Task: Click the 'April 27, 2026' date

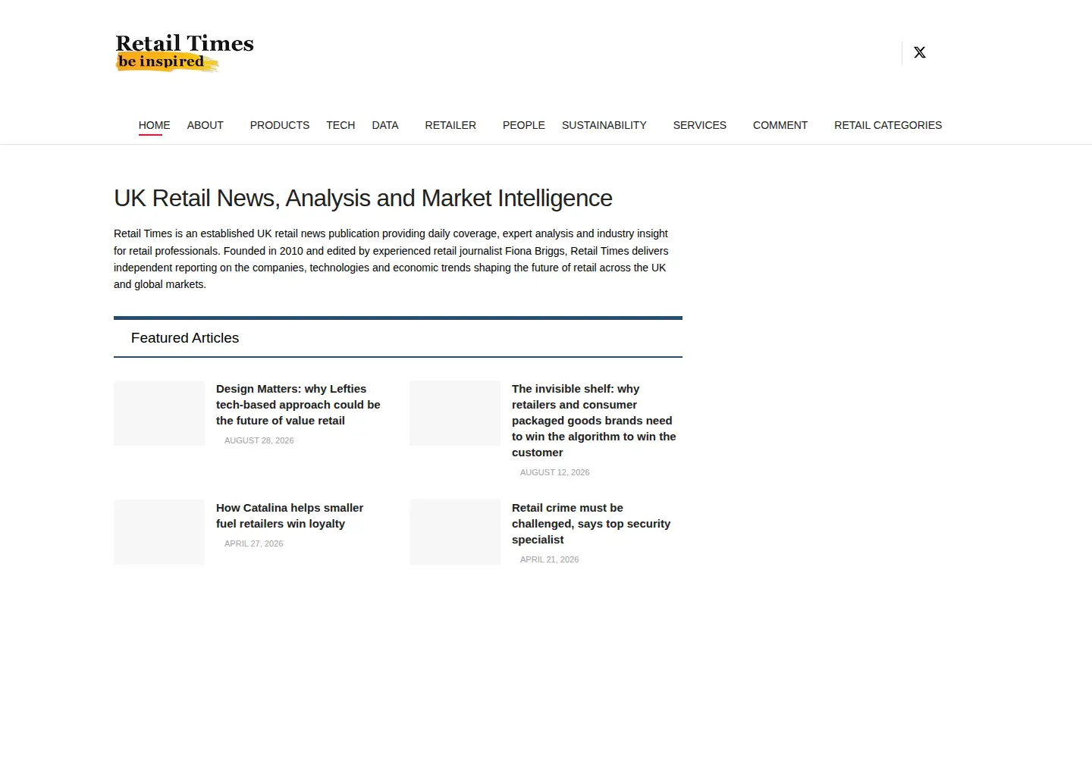Action: pyautogui.click(x=253, y=543)
